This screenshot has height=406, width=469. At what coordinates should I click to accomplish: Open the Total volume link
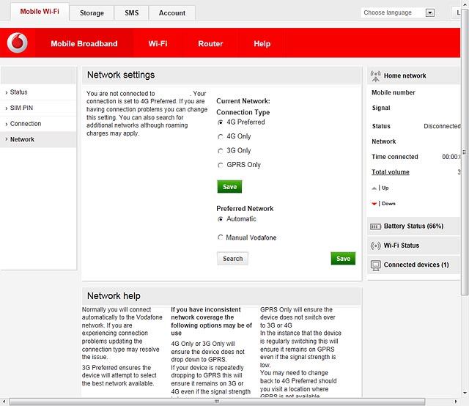(x=391, y=172)
